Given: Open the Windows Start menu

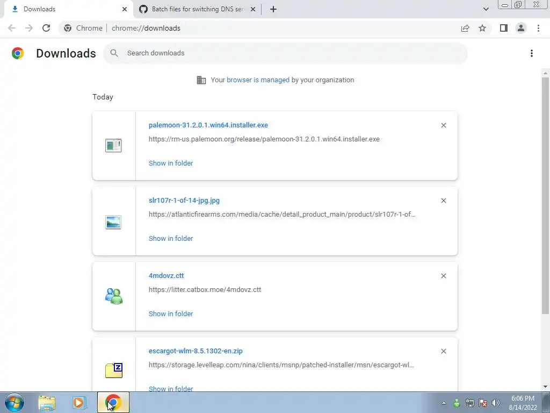Looking at the screenshot, I should click(15, 402).
